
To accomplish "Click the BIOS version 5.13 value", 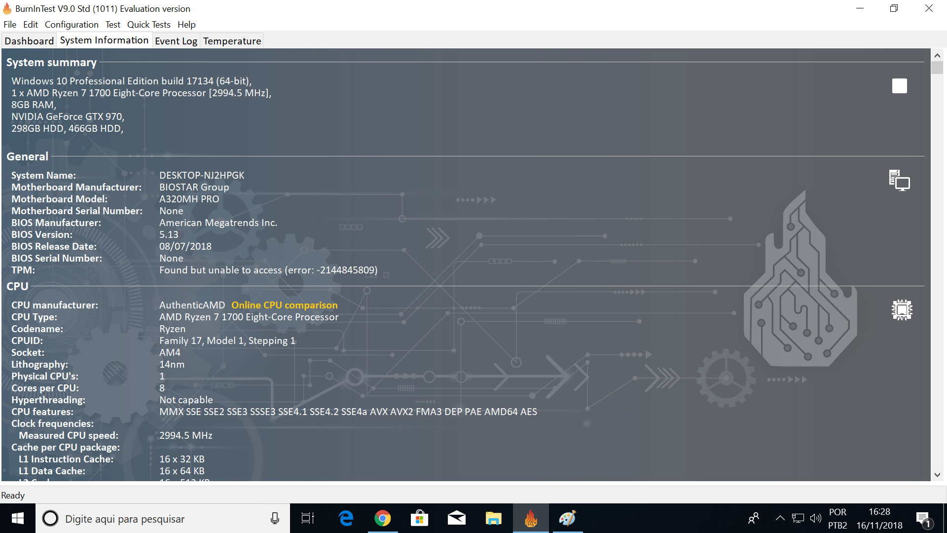I will (x=169, y=234).
